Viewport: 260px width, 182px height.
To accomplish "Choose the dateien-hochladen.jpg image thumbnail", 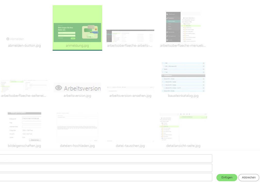I will (77, 127).
